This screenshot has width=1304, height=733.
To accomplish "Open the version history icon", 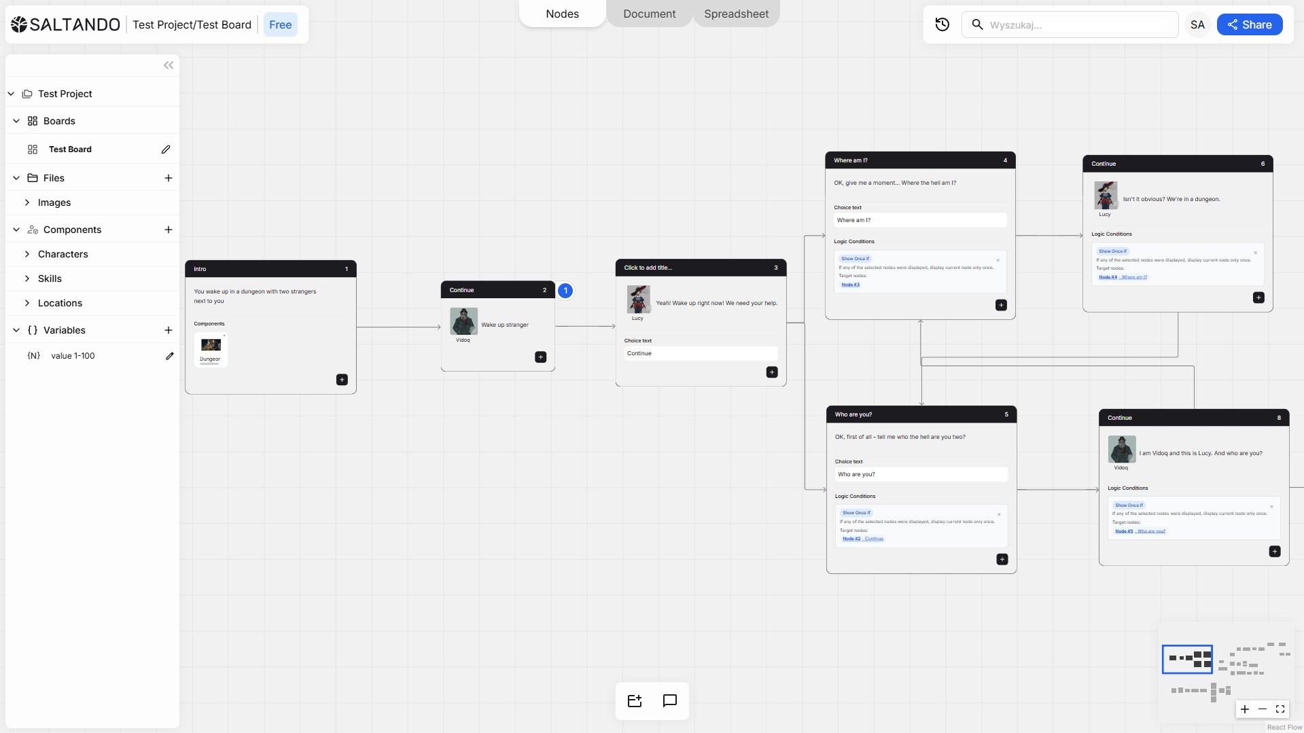I will click(942, 24).
